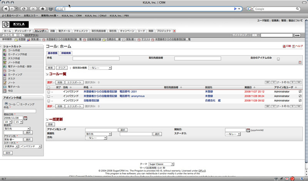Screen dimensions: 308x181
Task: Open the 保存済み検索 dropdown
Action: coord(100,68)
